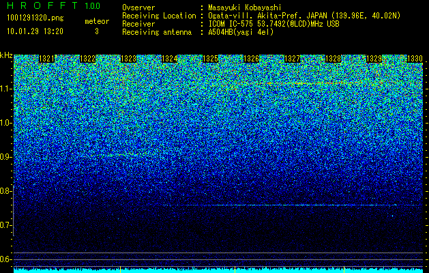Click frequency axis label 0.6
Image resolution: width=429 pixels, height=273 pixels.
click(5, 259)
